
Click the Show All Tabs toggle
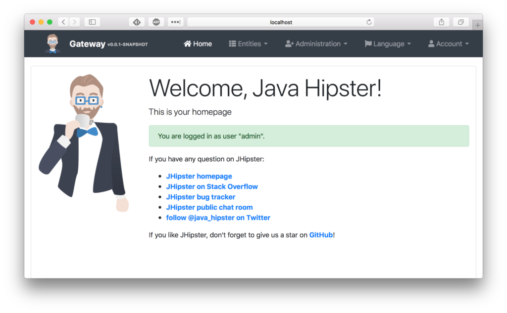pyautogui.click(x=460, y=22)
